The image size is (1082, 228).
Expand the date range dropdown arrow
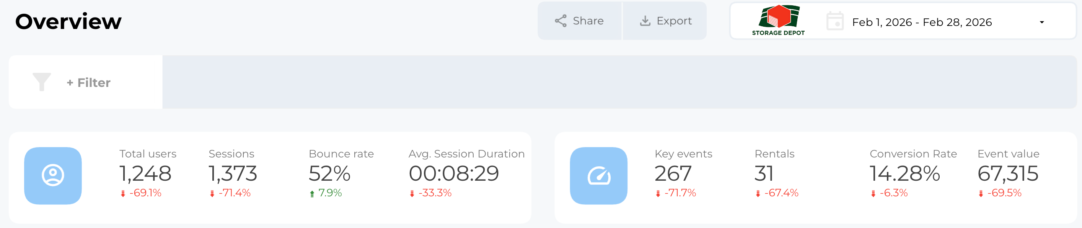coord(1042,22)
